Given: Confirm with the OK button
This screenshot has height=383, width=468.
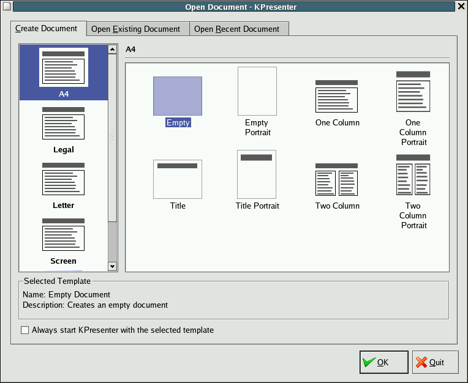Looking at the screenshot, I should 383,362.
